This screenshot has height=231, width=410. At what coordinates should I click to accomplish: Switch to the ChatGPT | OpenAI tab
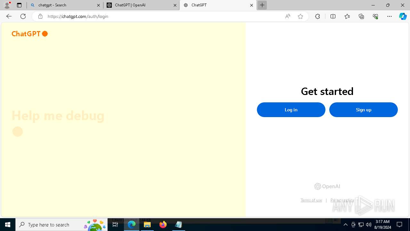point(142,5)
